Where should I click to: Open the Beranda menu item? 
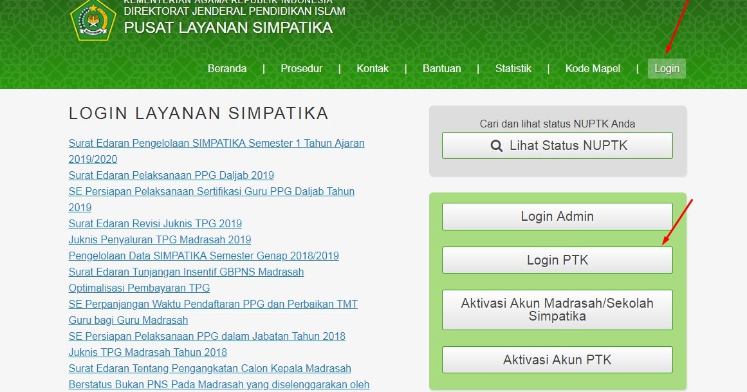(226, 68)
